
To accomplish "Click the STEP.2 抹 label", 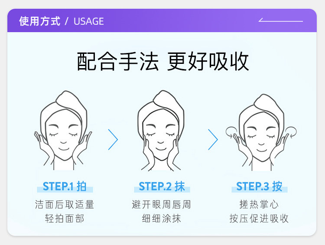I will pos(162,186).
